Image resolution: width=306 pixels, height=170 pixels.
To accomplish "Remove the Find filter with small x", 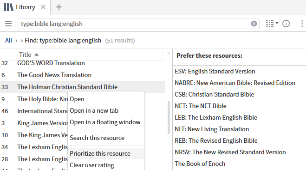I will (x=22, y=41).
